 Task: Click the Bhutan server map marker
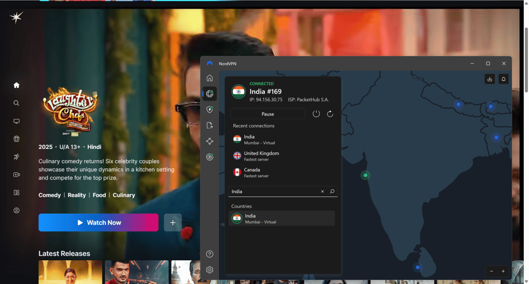[x=491, y=106]
